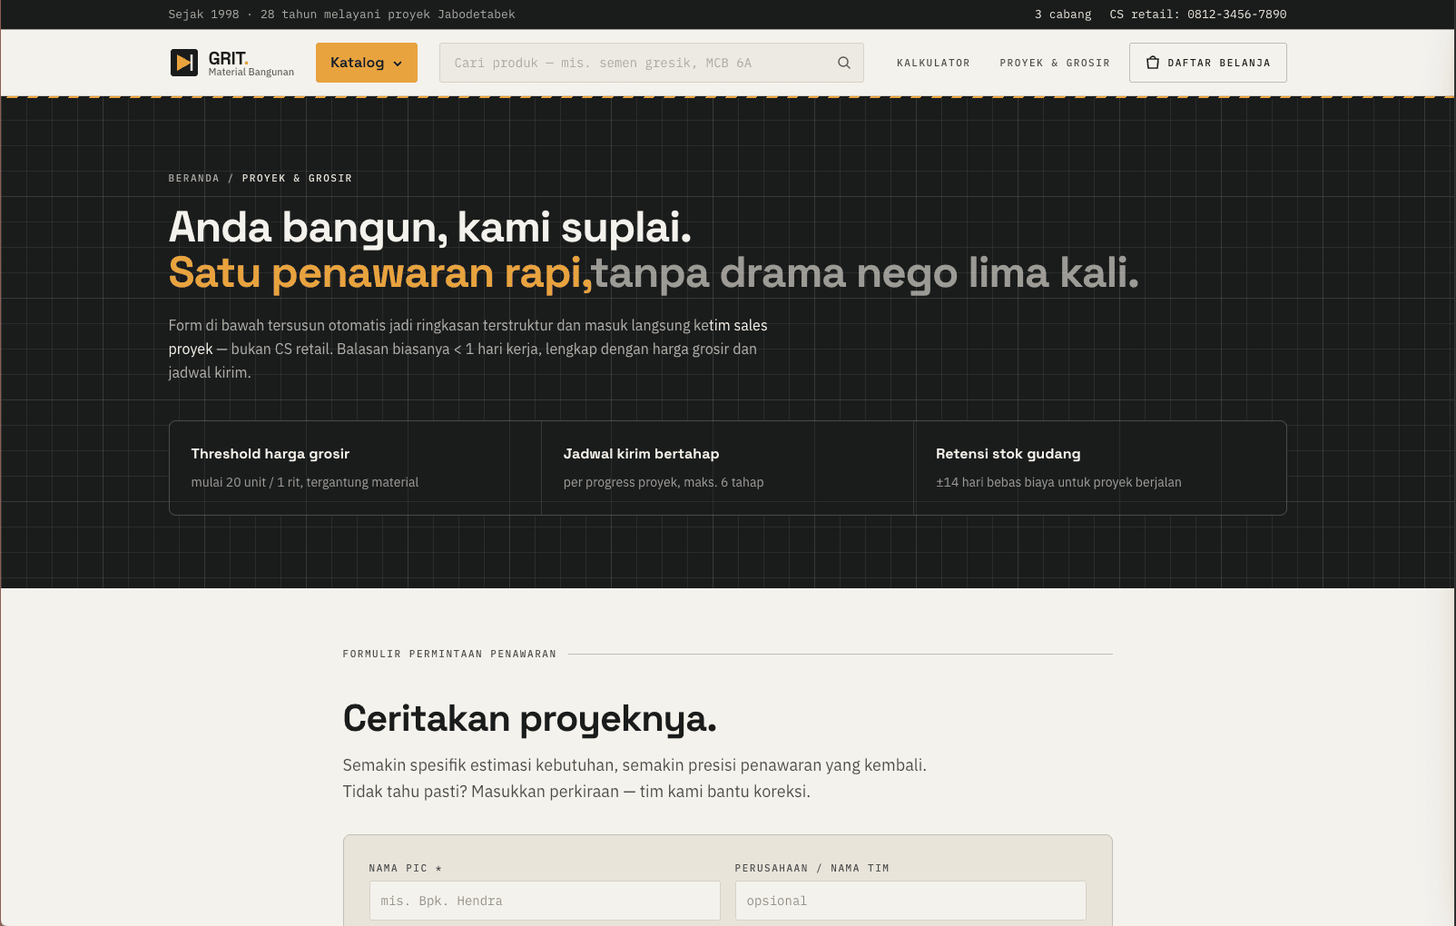Click the 'Satu penawaran rapi,' orange text
Image resolution: width=1456 pixels, height=926 pixels.
pos(381,272)
